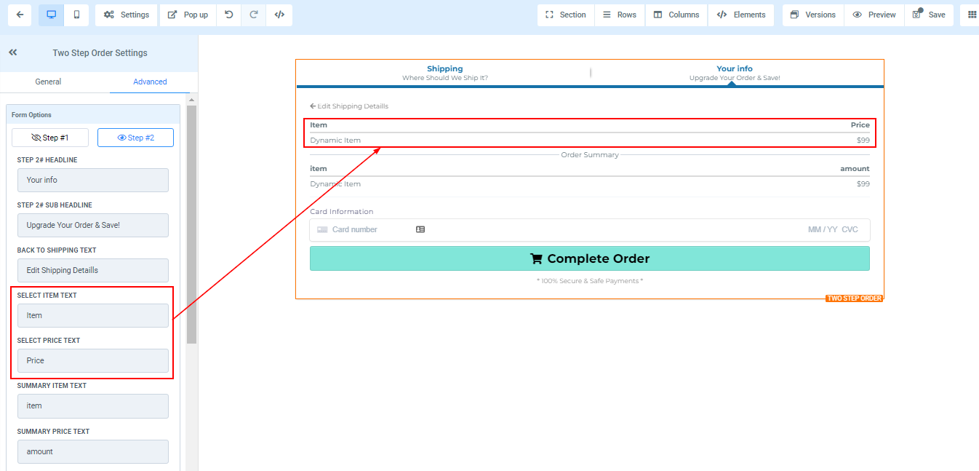979x471 pixels.
Task: Click the Preview button
Action: click(x=874, y=15)
